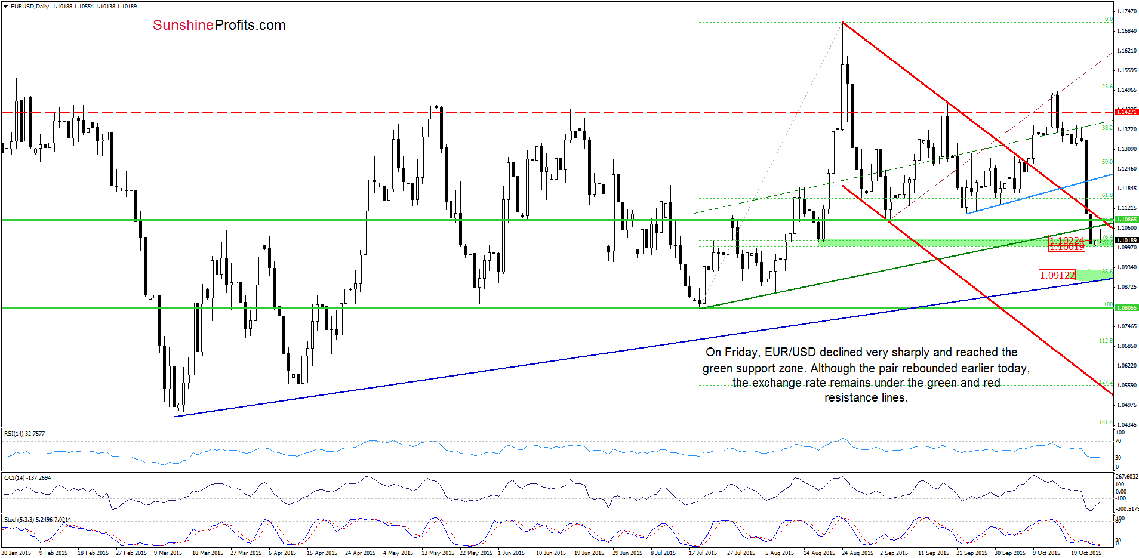1139x558 pixels.
Task: Click the RSI(14) 32.7577 indicator label
Action: click(x=24, y=434)
